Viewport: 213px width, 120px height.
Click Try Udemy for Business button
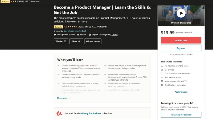(x=181, y=115)
